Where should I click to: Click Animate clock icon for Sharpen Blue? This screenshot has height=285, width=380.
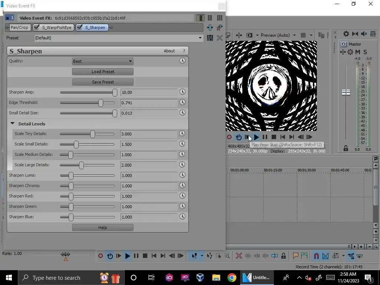coord(182,216)
